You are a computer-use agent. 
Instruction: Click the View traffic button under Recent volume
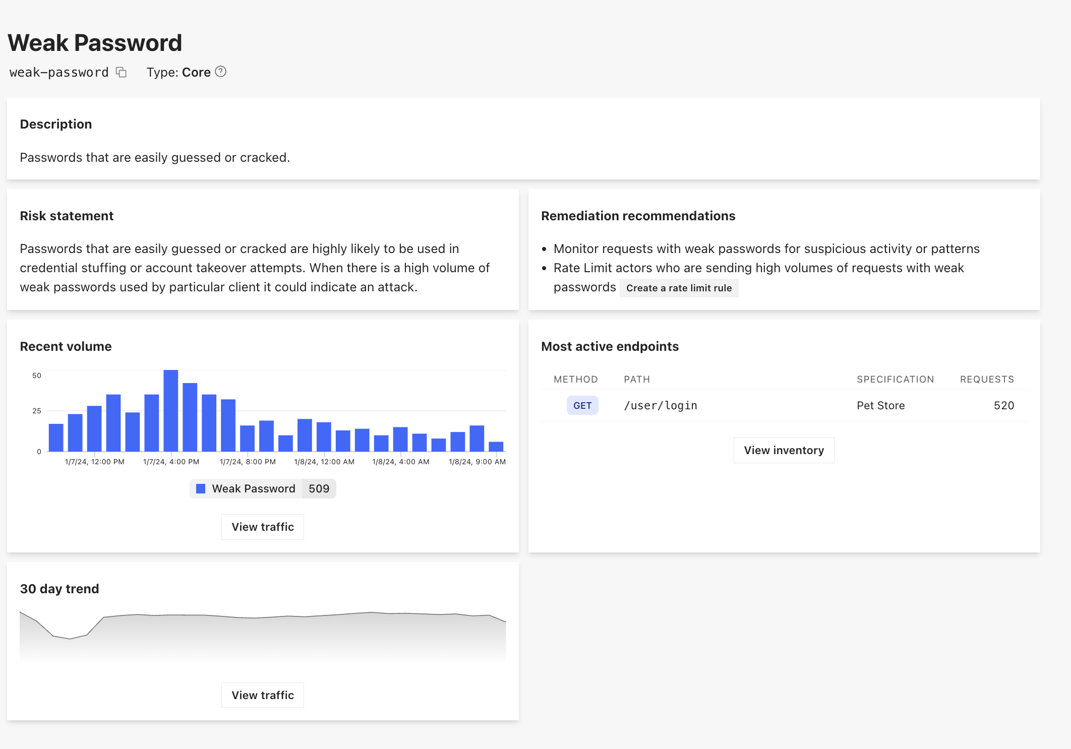[x=262, y=526]
